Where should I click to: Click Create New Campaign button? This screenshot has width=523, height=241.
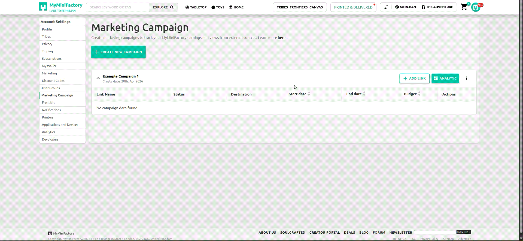point(118,52)
